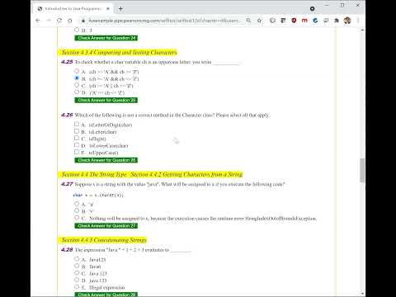Check isLetterOrDigit(char) option A in 4.26
This screenshot has width=396, height=297.
(77, 124)
